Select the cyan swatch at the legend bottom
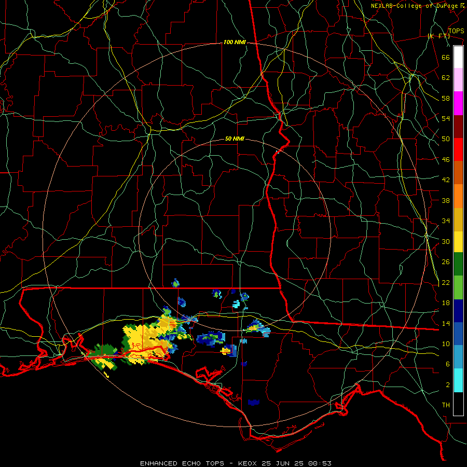This screenshot has width=467, height=467. click(x=458, y=381)
